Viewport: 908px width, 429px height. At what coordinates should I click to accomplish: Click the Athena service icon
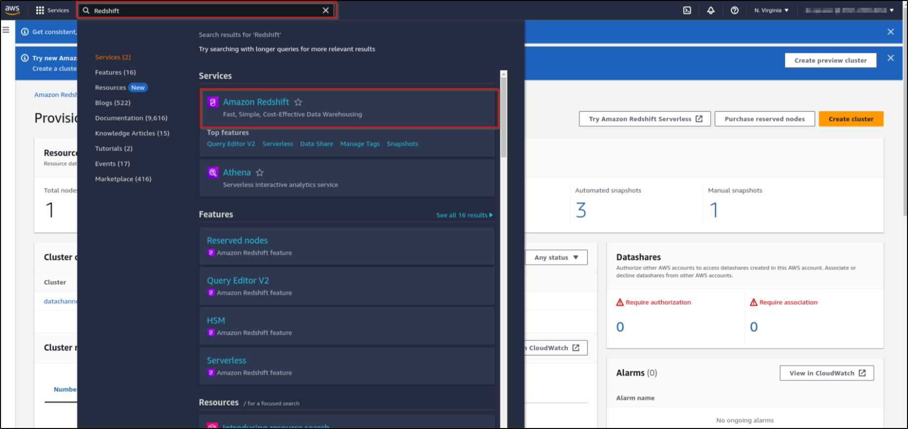coord(212,172)
